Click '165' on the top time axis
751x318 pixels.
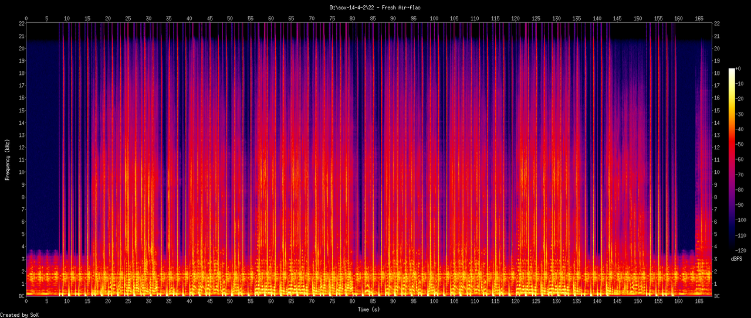click(699, 18)
